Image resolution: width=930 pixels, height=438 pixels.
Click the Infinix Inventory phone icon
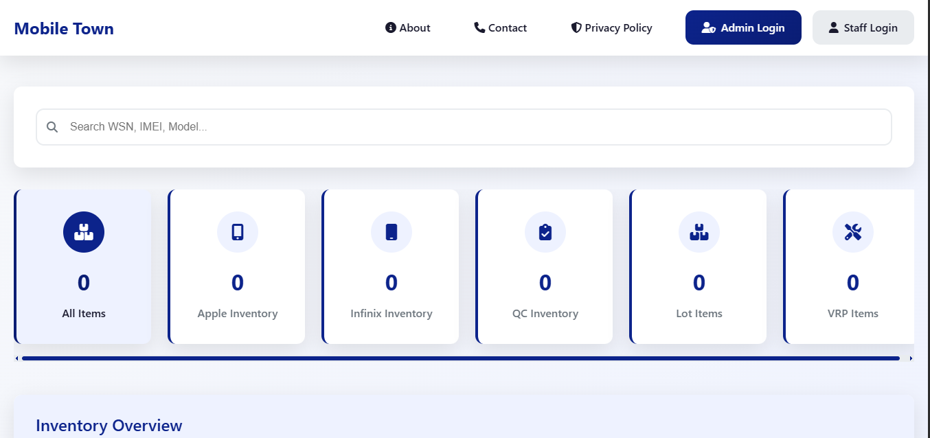(392, 232)
